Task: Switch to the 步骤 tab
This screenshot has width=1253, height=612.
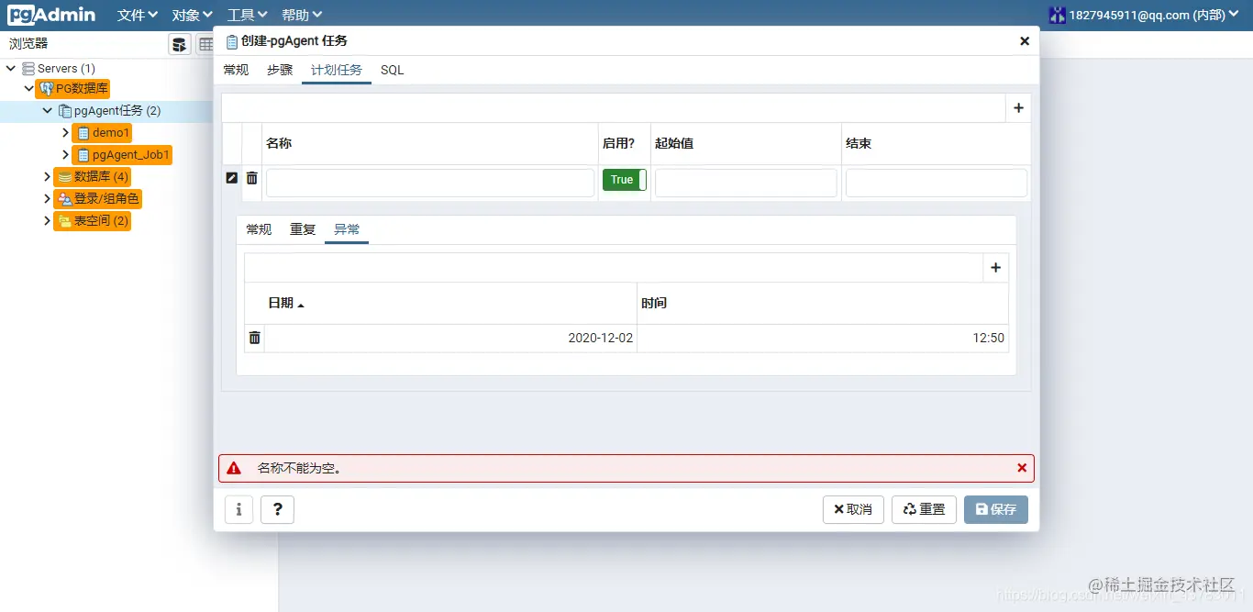Action: click(280, 70)
